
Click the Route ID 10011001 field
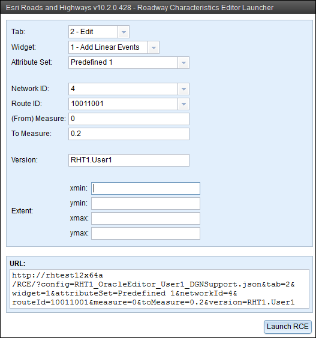coord(123,104)
